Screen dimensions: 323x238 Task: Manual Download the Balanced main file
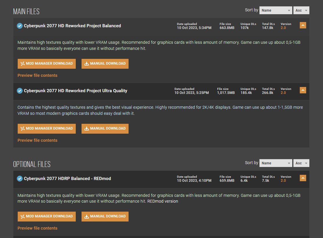click(x=105, y=64)
